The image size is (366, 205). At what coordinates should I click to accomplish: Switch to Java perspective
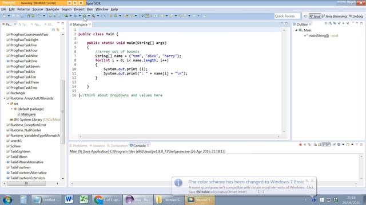315,17
